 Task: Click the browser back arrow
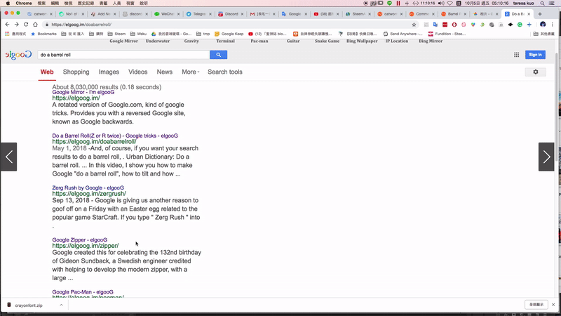coord(7,25)
